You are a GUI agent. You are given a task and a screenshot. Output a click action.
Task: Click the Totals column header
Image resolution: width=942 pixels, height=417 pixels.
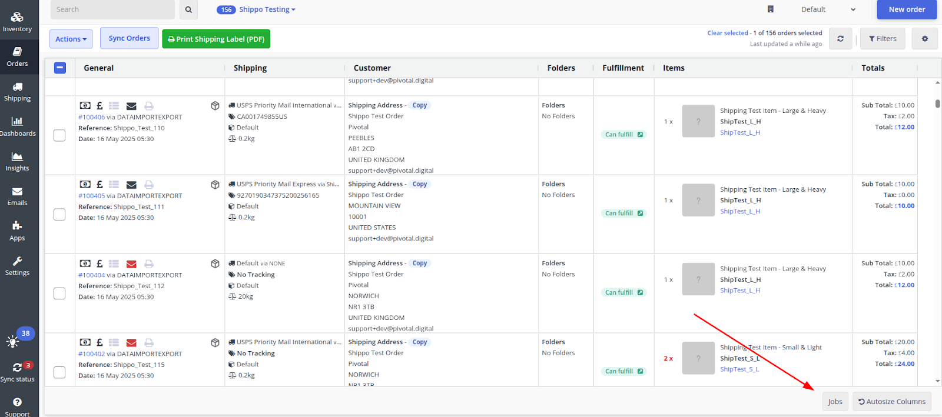[x=873, y=68]
